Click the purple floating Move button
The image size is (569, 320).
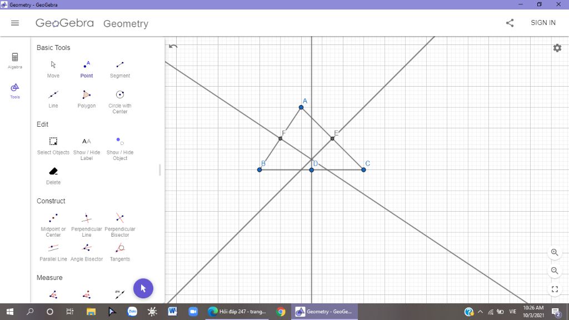point(143,288)
